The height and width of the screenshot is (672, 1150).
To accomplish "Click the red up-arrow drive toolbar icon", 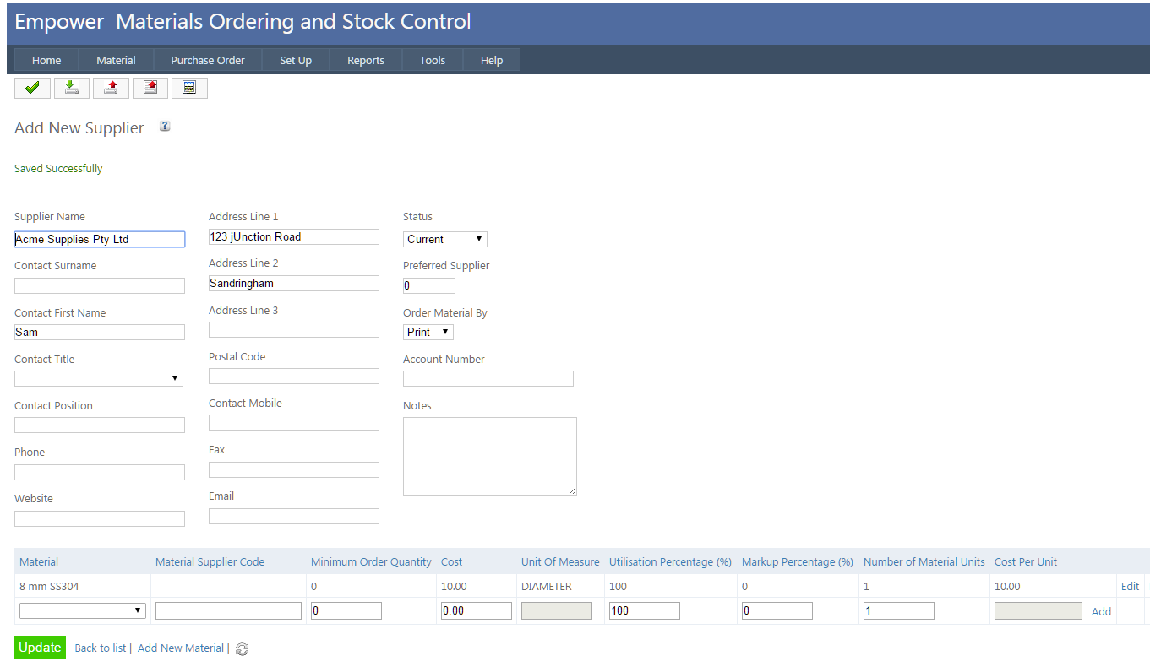I will point(111,88).
